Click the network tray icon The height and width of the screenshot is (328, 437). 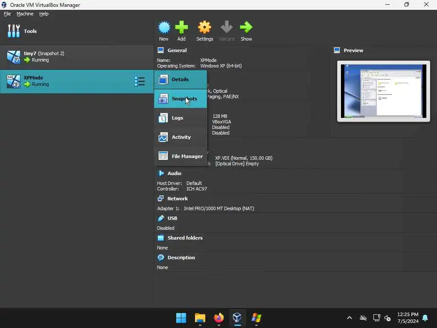tap(376, 318)
